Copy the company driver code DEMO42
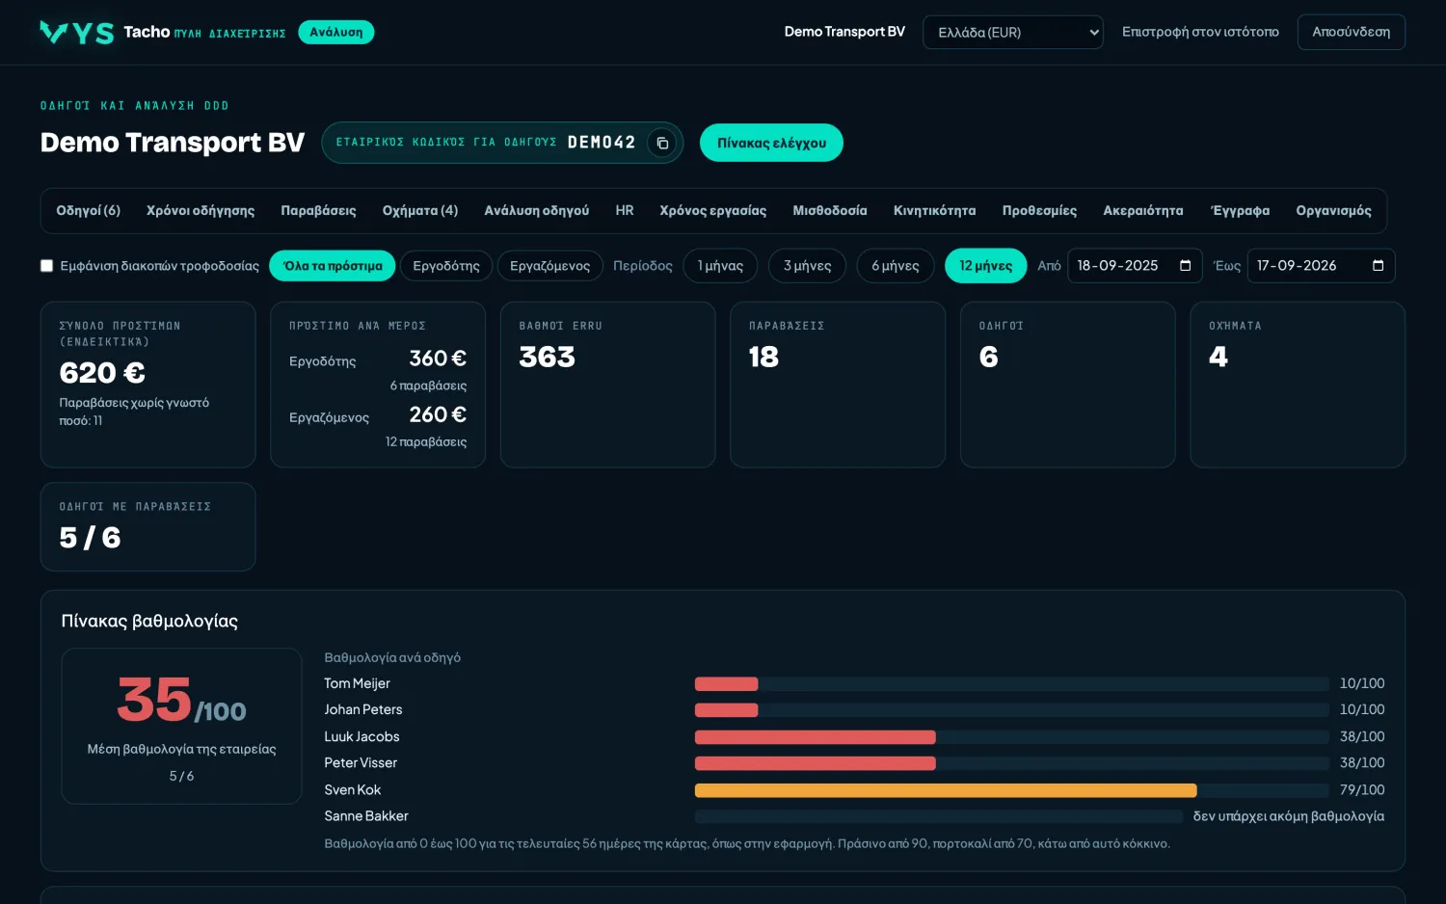This screenshot has height=904, width=1446. [x=662, y=143]
